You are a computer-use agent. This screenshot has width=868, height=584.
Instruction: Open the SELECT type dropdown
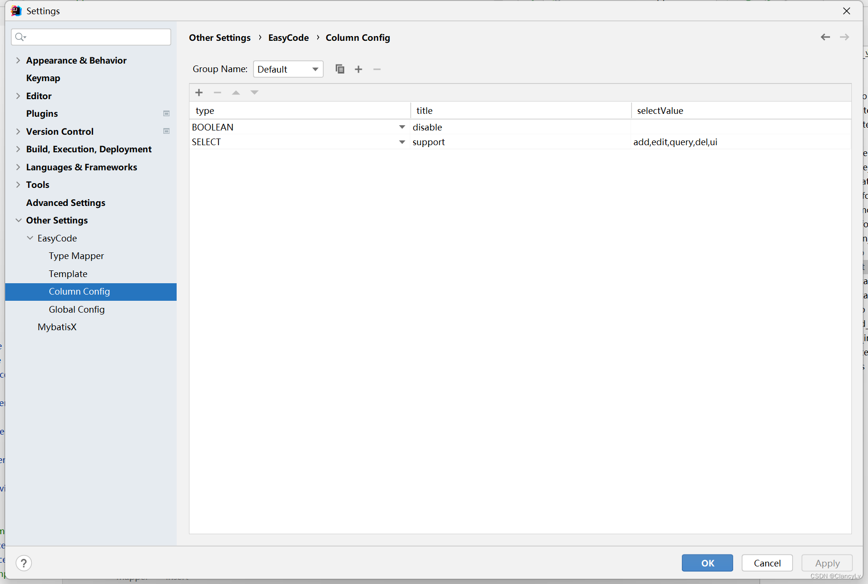402,142
